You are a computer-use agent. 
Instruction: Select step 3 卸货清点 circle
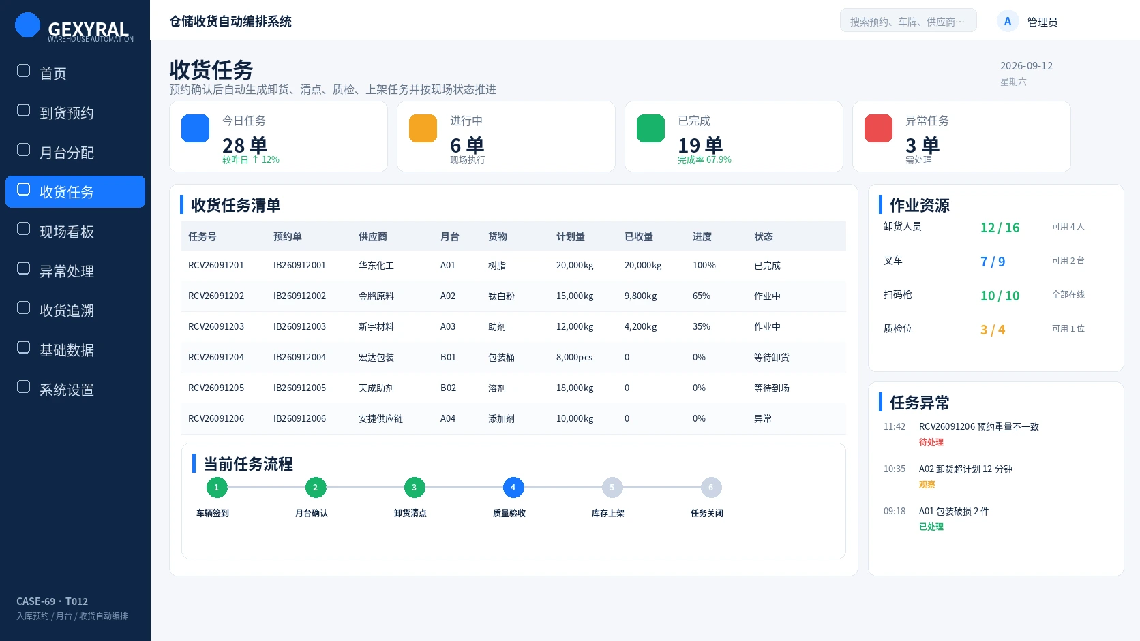pos(415,487)
